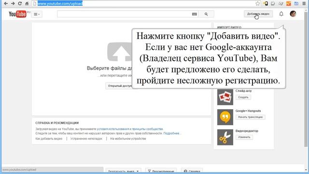
Task: Click the Видеоредактор scissors icon
Action: point(225,137)
